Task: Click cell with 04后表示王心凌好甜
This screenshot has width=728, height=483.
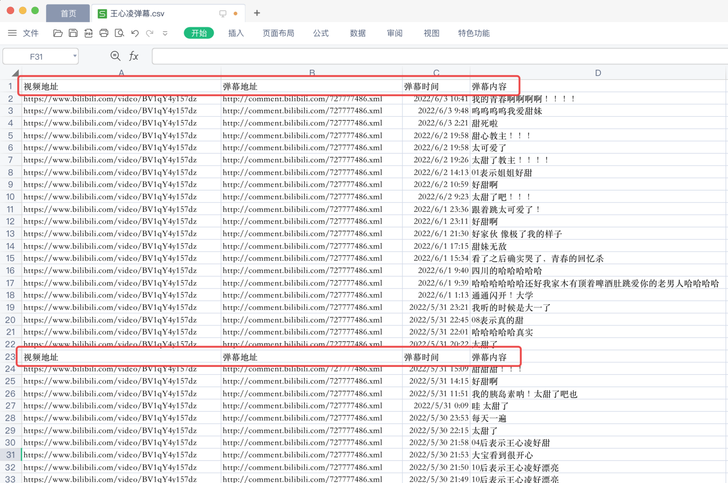Action: click(x=598, y=443)
